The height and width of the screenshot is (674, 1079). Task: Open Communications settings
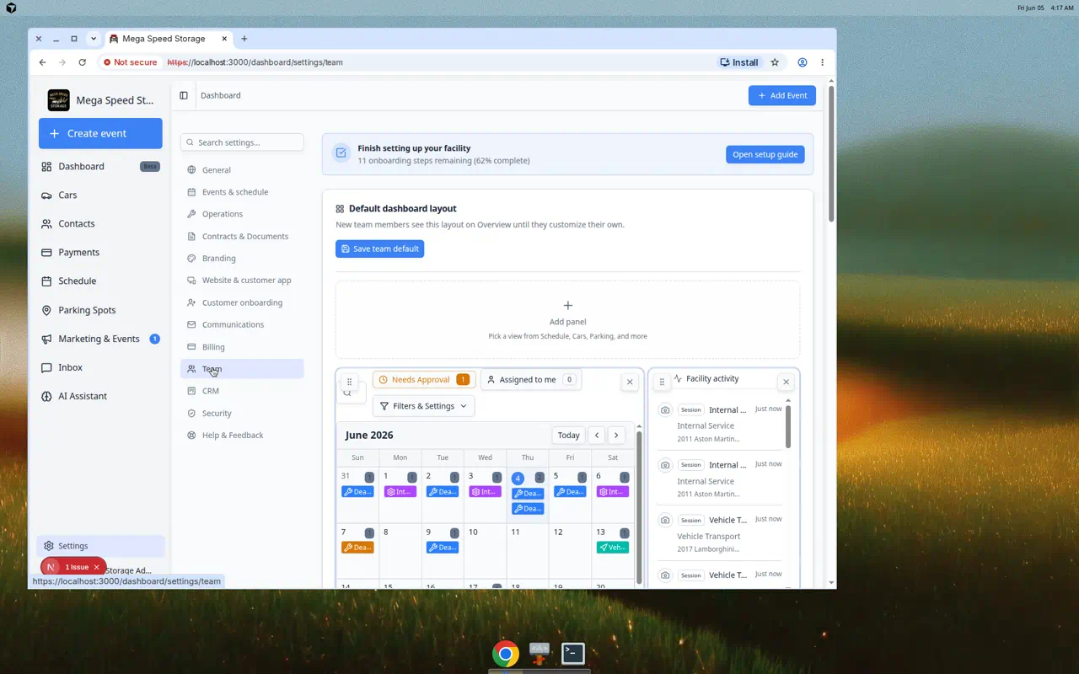(x=242, y=324)
